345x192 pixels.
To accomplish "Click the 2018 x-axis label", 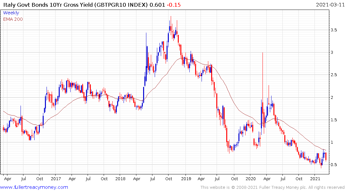I will point(120,179).
